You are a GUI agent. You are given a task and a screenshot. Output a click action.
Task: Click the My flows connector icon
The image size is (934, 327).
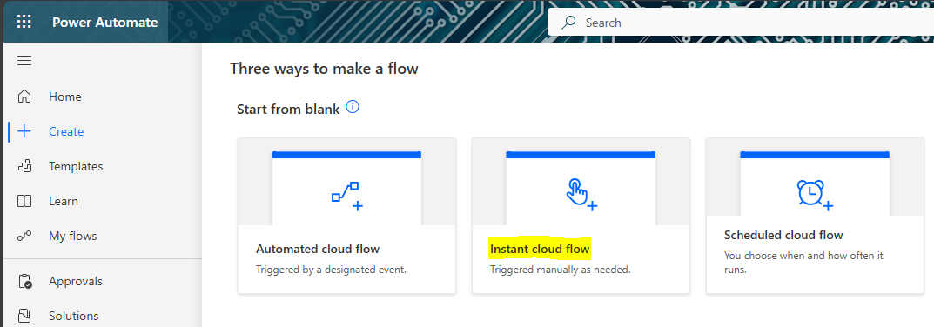[x=24, y=237]
